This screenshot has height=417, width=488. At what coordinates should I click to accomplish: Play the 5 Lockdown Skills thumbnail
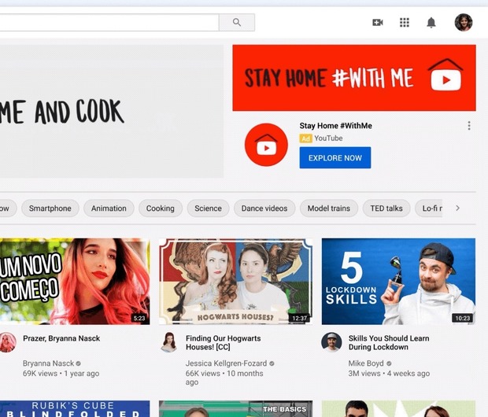pos(398,282)
